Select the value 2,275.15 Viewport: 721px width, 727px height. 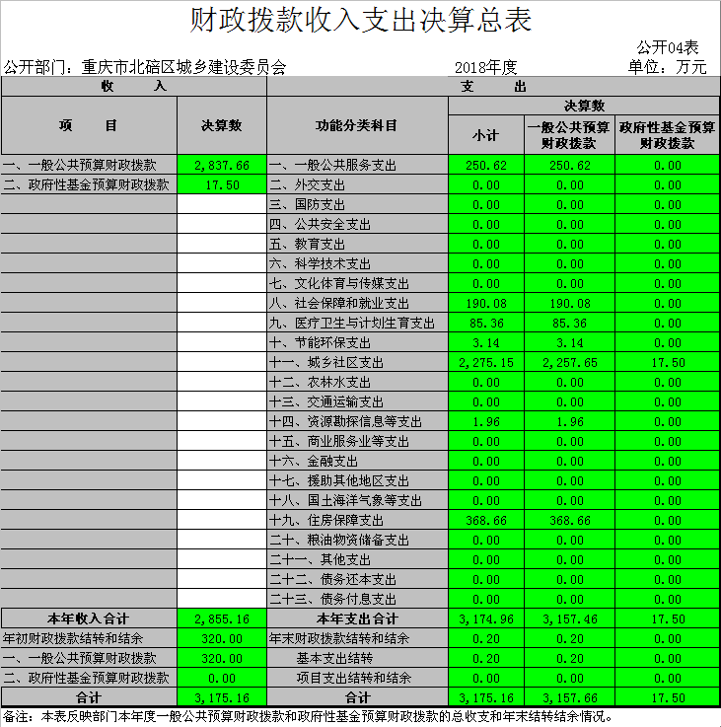486,362
